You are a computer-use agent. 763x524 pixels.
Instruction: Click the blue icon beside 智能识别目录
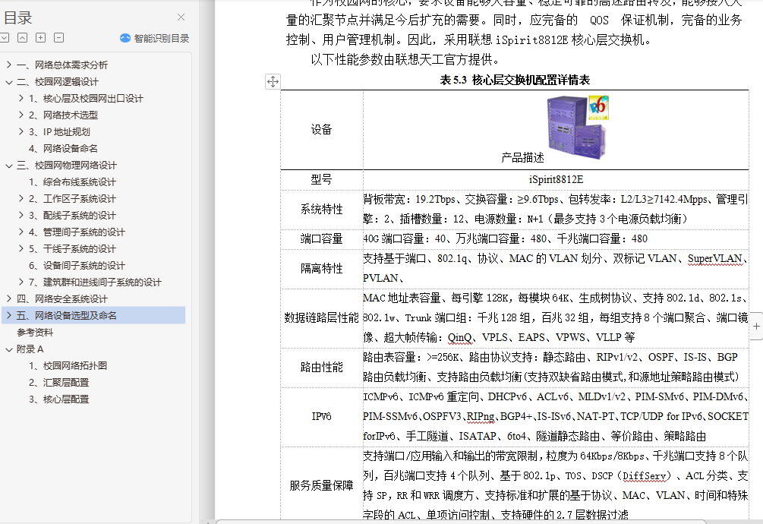pos(125,38)
